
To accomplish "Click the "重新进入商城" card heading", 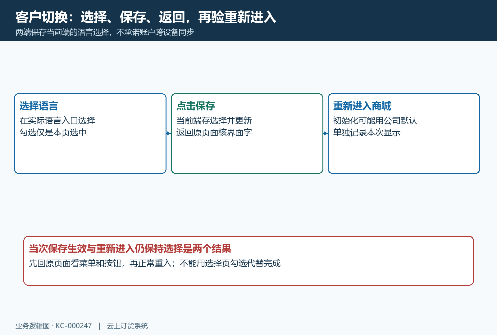I will [x=362, y=106].
